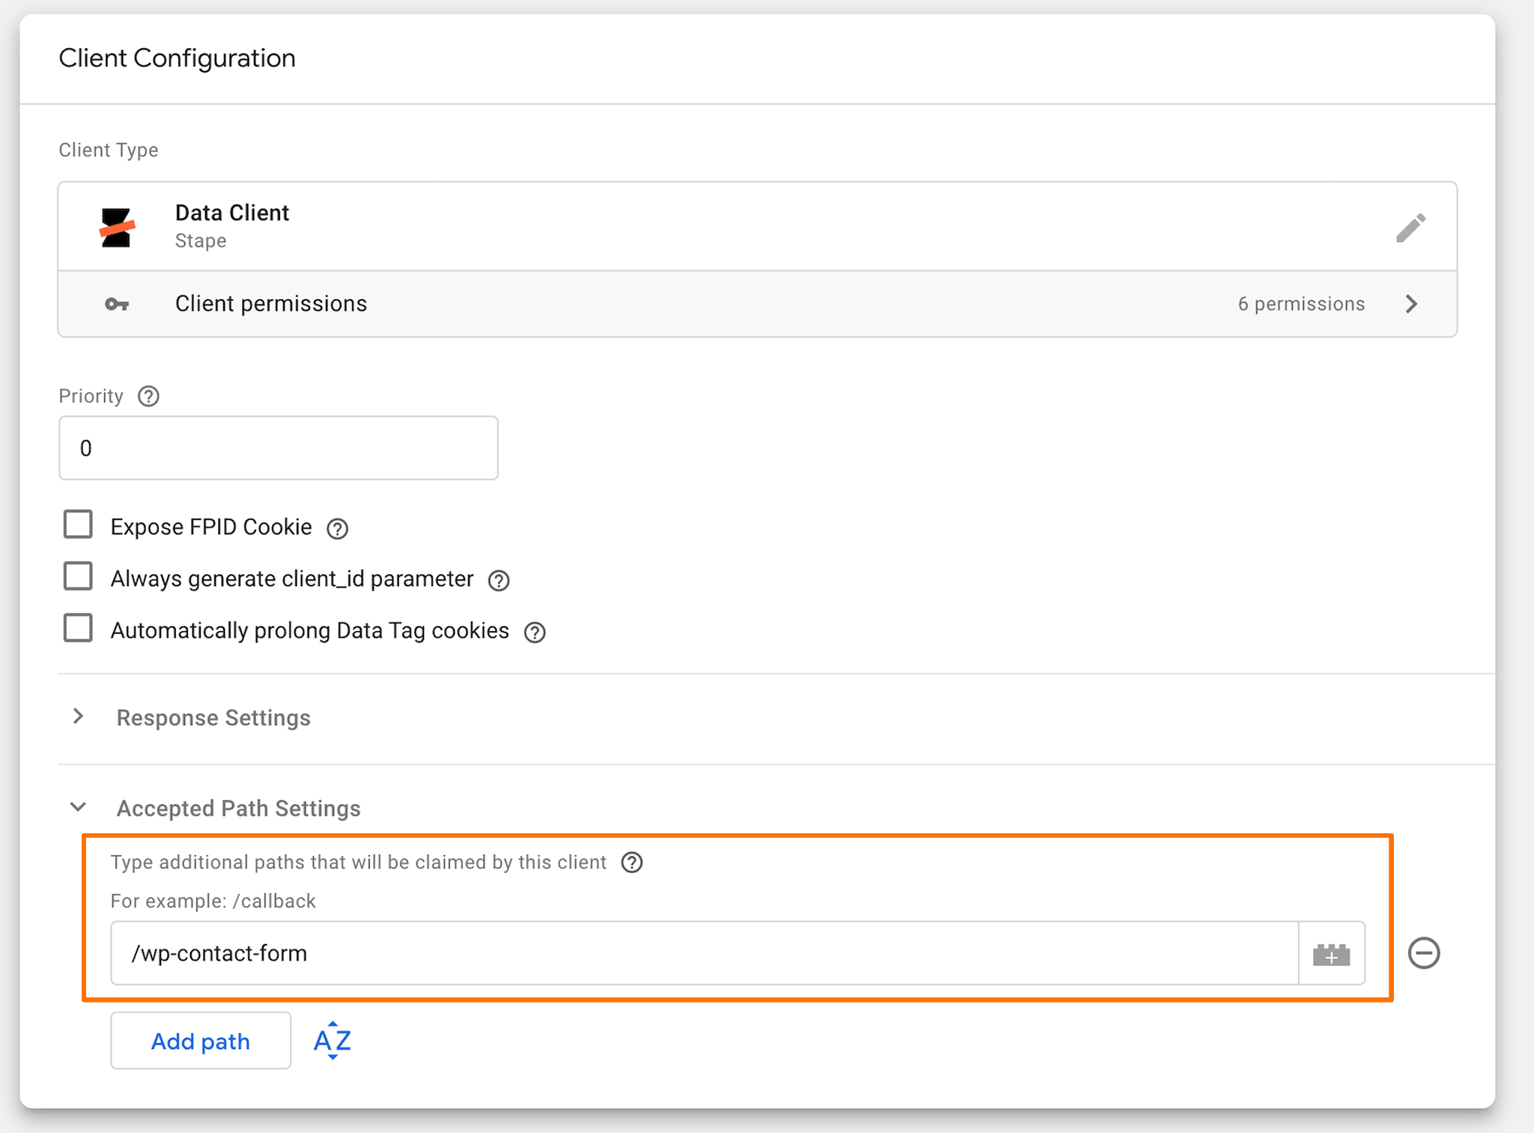Open the Client permissions arrow
Image resolution: width=1534 pixels, height=1133 pixels.
(1412, 303)
